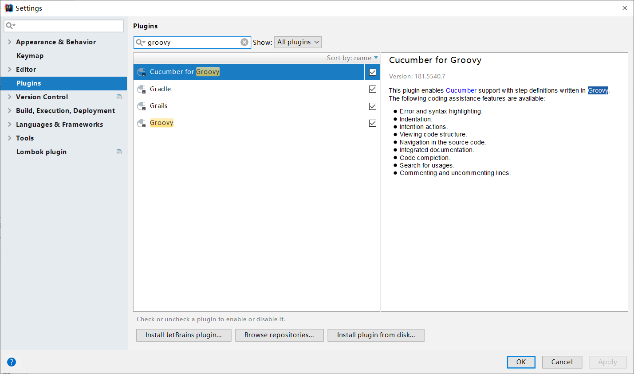Click highlighted Groovy word in description
The height and width of the screenshot is (374, 634).
click(598, 90)
